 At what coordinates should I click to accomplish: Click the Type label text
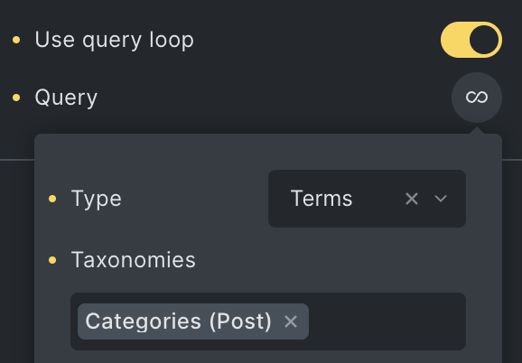[x=97, y=199]
